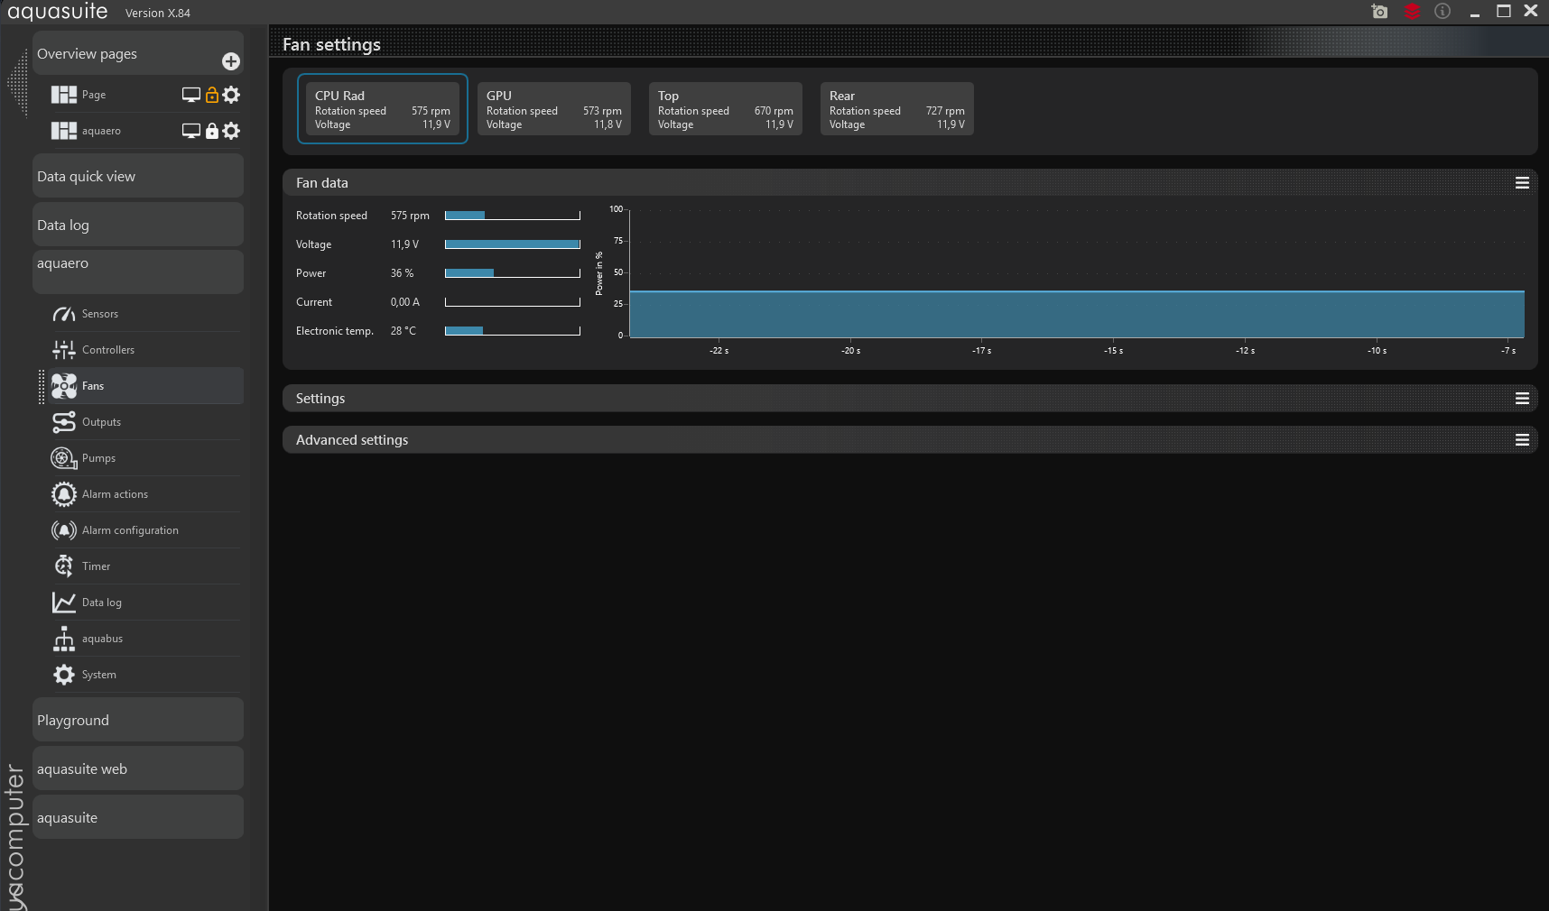
Task: Click the '36 %' power value
Action: pos(402,273)
